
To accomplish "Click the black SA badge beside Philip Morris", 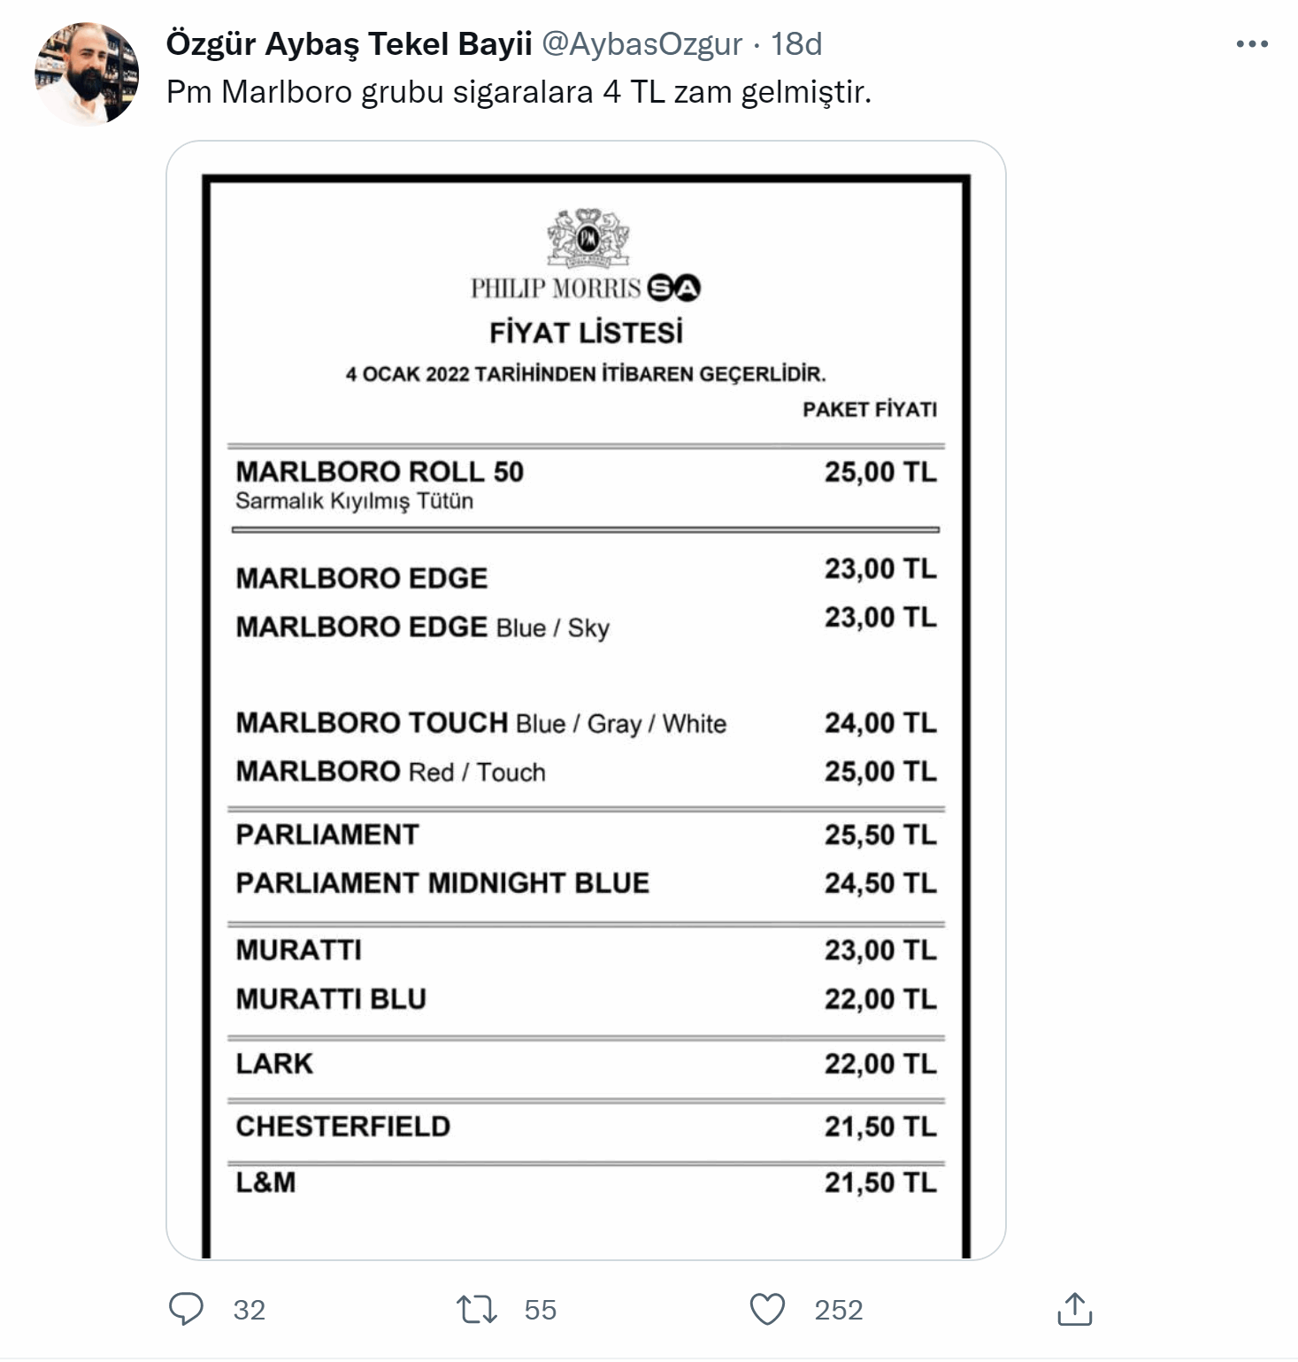I will coord(674,289).
